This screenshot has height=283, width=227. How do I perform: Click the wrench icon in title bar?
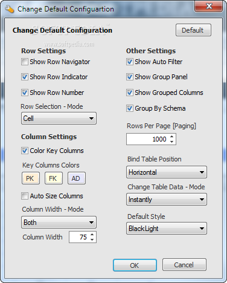[9, 9]
